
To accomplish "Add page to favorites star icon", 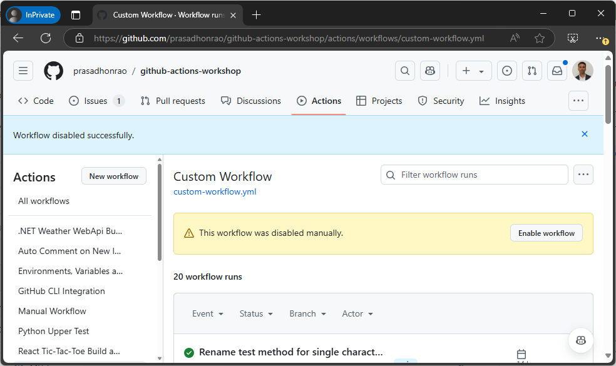I will [540, 38].
